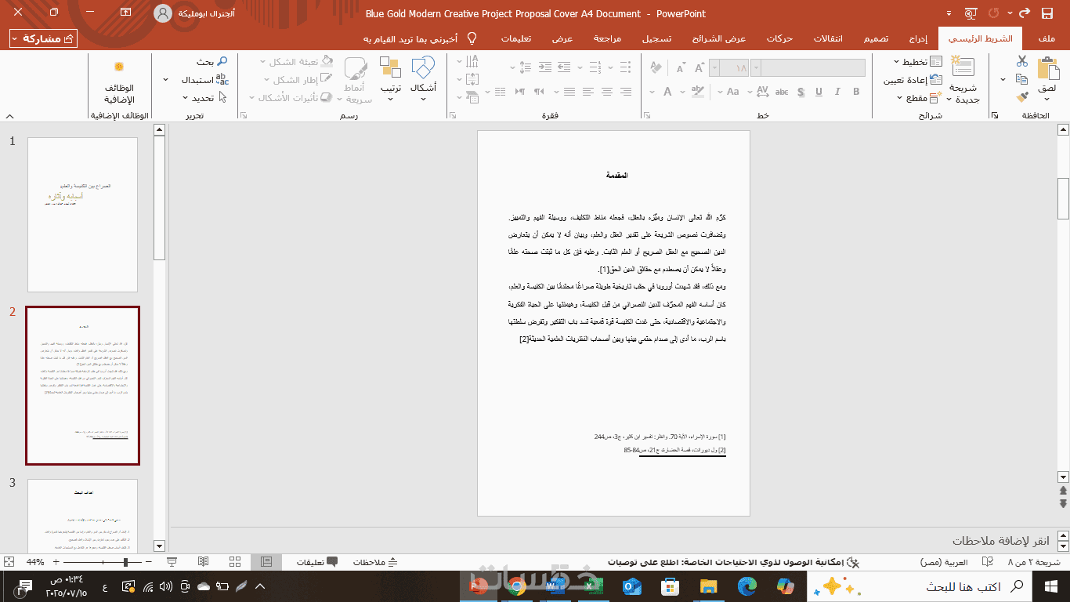
Task: Click the Clear All Formatting eraser icon
Action: pyautogui.click(x=656, y=67)
